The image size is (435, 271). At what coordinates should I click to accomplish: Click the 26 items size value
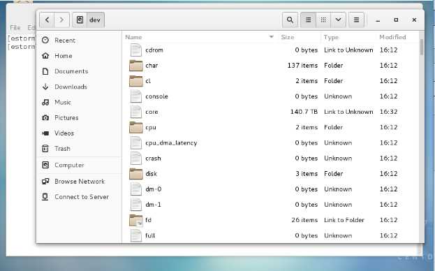304,220
